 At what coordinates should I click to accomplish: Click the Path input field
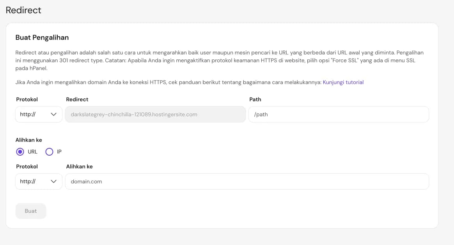(339, 114)
